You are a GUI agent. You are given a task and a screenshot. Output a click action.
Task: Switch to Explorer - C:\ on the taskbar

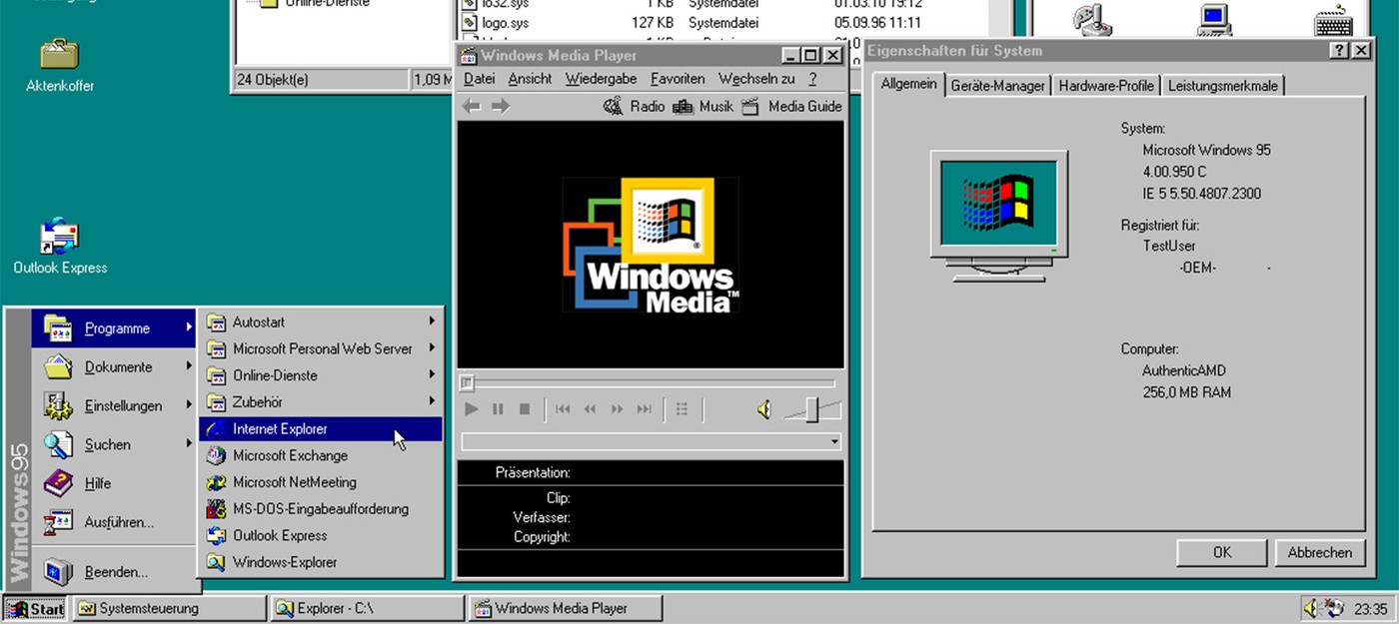[368, 608]
